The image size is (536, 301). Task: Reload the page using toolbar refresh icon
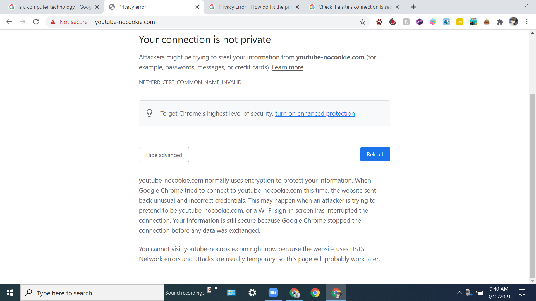[36, 22]
